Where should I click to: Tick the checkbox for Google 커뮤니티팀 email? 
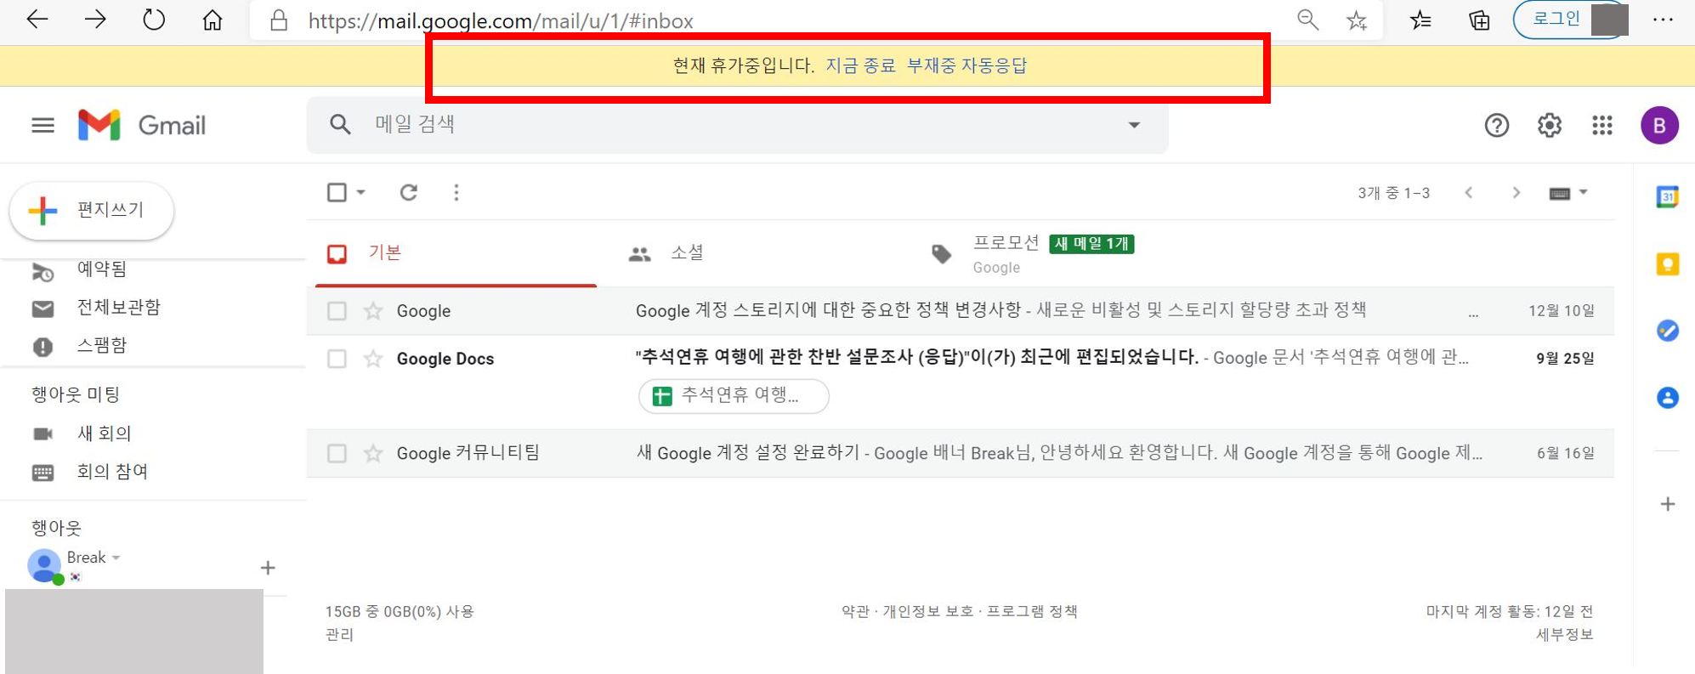tap(337, 453)
